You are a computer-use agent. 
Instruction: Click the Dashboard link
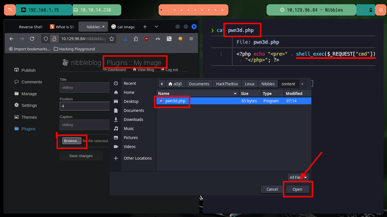(114, 70)
